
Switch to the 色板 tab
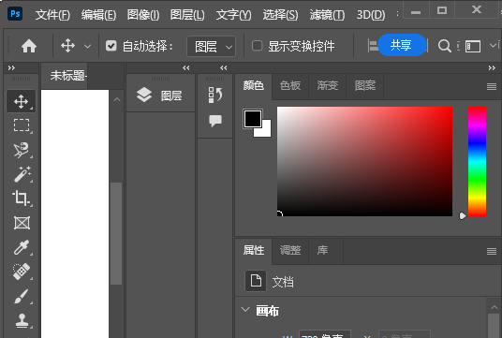coord(290,86)
